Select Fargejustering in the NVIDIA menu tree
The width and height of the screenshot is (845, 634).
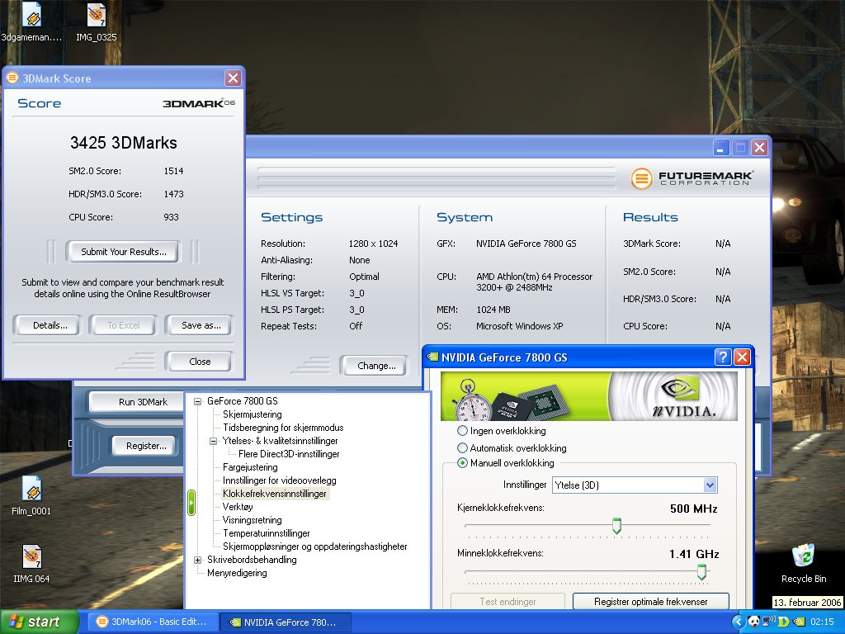coord(250,467)
